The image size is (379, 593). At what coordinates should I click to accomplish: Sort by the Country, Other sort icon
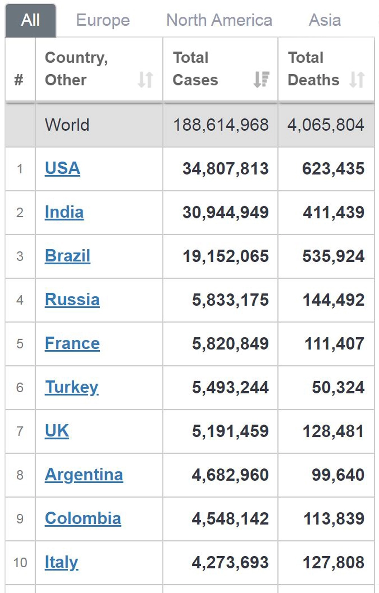[145, 80]
